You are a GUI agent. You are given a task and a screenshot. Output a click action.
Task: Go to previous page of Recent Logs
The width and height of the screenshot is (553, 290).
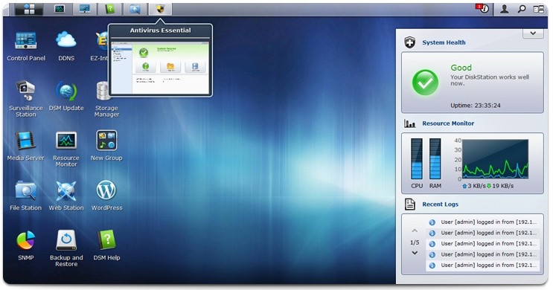(x=415, y=231)
